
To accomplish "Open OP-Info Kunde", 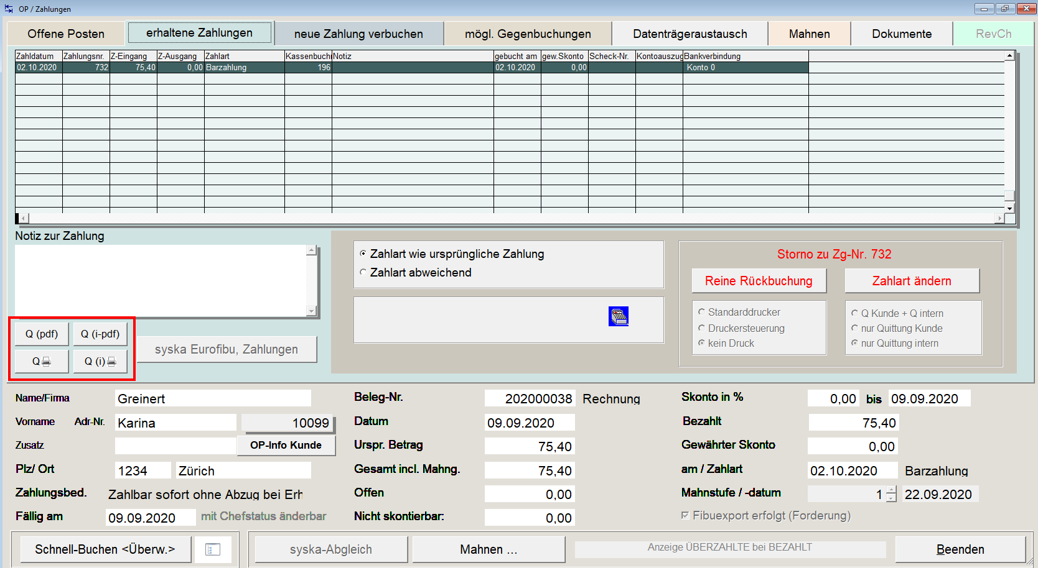I will (x=286, y=445).
